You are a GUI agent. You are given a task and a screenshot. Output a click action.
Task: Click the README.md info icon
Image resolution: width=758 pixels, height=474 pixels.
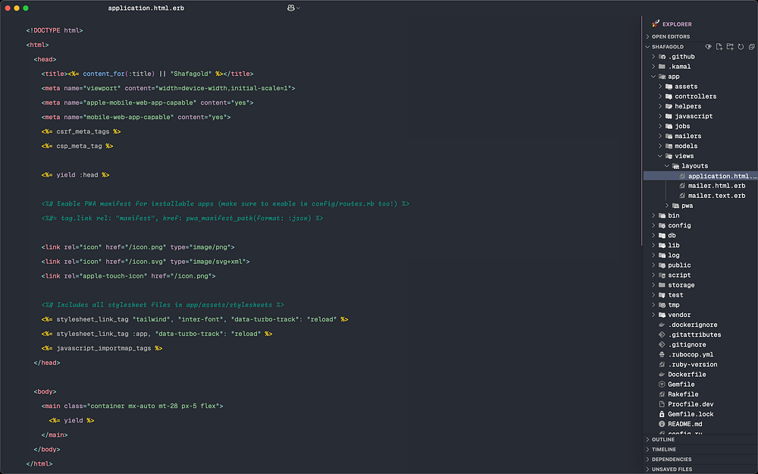point(662,424)
